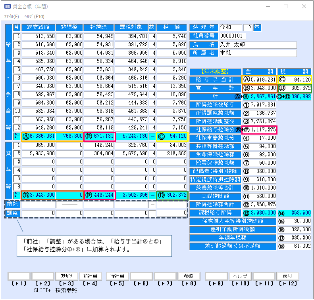This screenshot has width=314, height=300.
Task: Select the 調整 row 税額 field
Action: [x=171, y=213]
